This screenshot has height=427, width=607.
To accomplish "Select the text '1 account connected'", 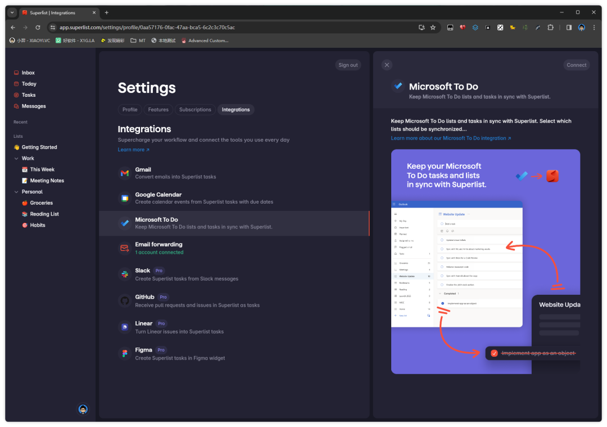I will pyautogui.click(x=159, y=252).
